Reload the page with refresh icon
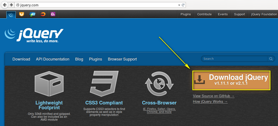Screen dimensions: 278x126 [x=183, y=5]
